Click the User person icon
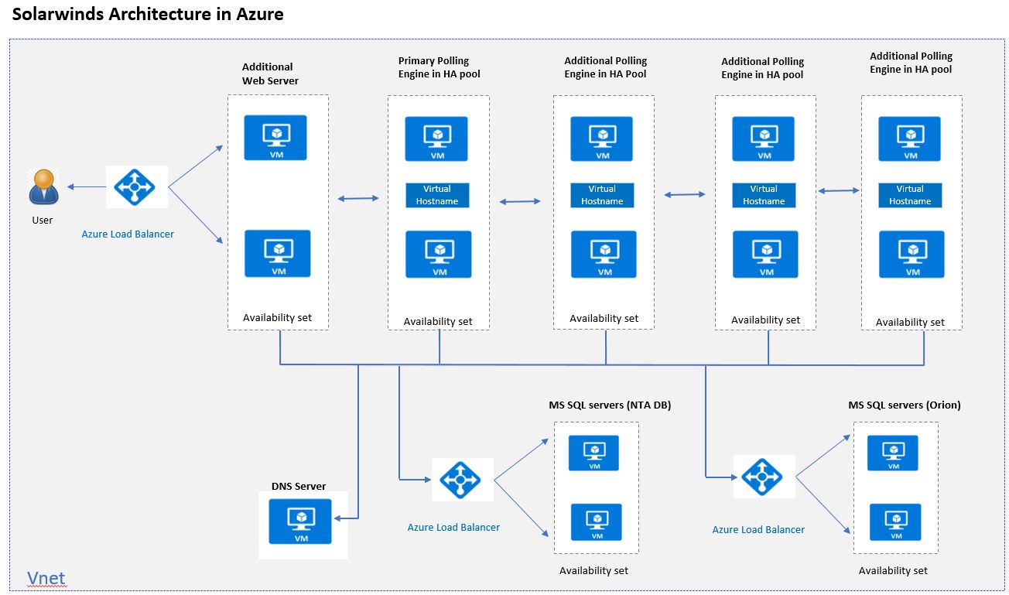 point(43,186)
